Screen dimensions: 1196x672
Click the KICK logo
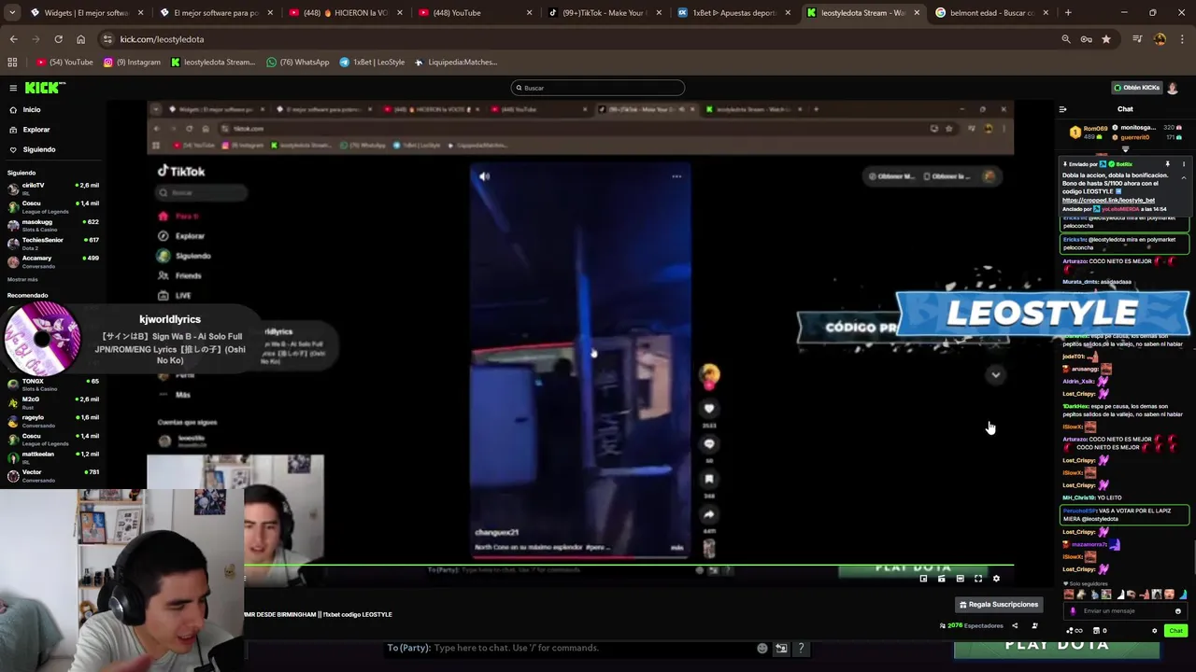(x=45, y=88)
